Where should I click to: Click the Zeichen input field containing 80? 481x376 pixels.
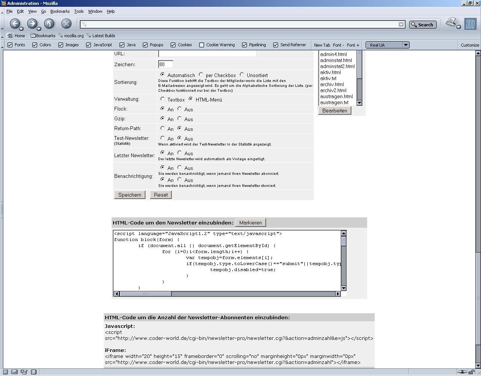166,64
